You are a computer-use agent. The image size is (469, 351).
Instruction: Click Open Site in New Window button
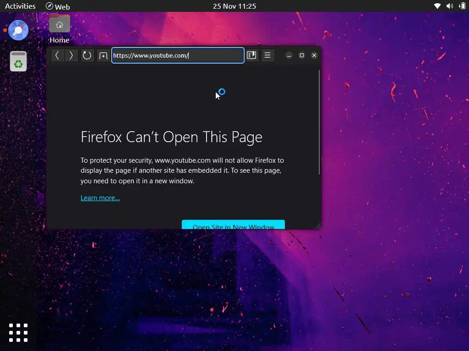233,225
